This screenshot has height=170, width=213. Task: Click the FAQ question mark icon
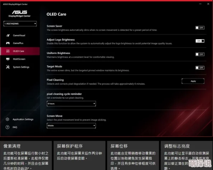pyautogui.click(x=8, y=127)
